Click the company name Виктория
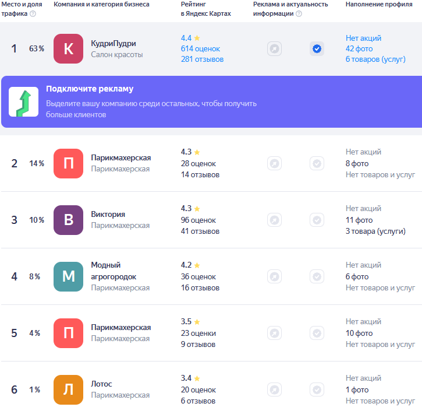The image size is (422, 414). point(108,214)
